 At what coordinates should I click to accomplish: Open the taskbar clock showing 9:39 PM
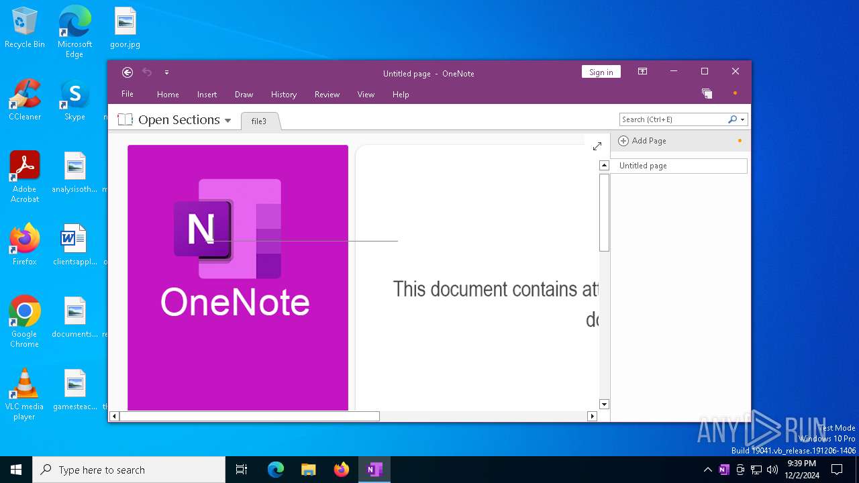pos(801,470)
